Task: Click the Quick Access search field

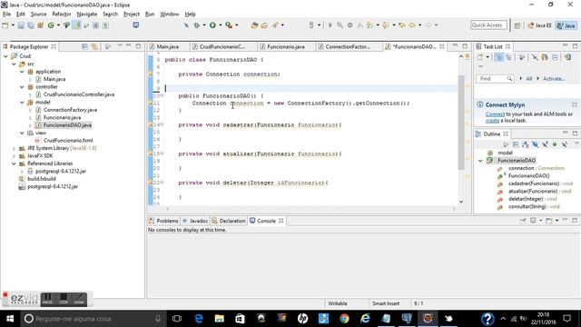Action: tap(488, 25)
